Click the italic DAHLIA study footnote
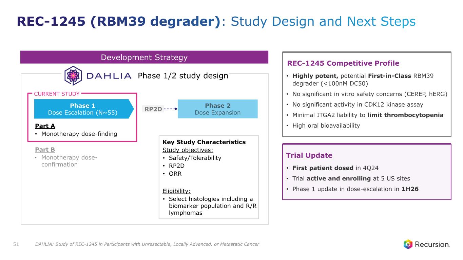Viewport: 463px width, 260px height. pos(147,244)
